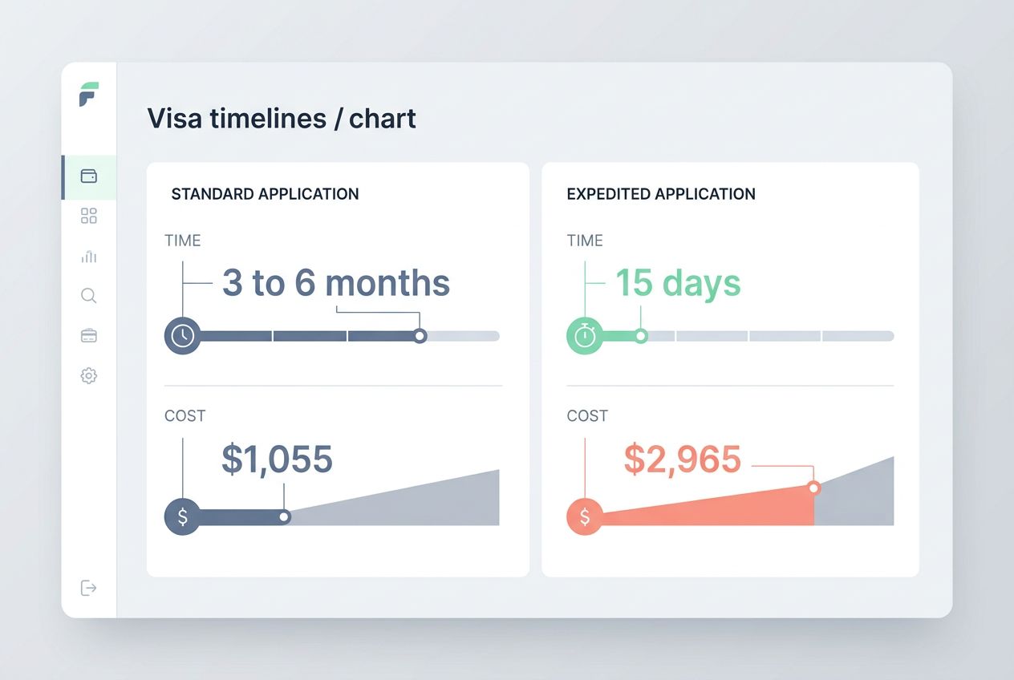Click the Visa timelines / chart title
Viewport: 1014px width, 680px height.
click(x=282, y=118)
